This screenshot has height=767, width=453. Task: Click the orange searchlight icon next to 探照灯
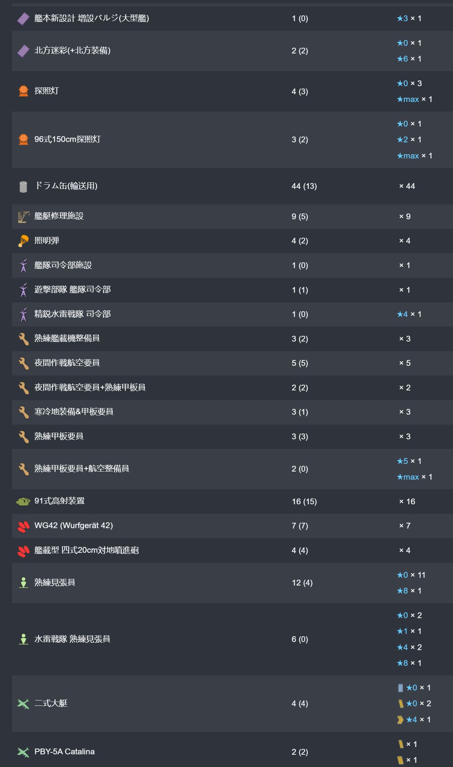click(x=23, y=91)
